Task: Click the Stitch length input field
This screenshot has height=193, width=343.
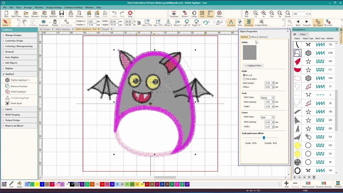Action: tap(268, 83)
